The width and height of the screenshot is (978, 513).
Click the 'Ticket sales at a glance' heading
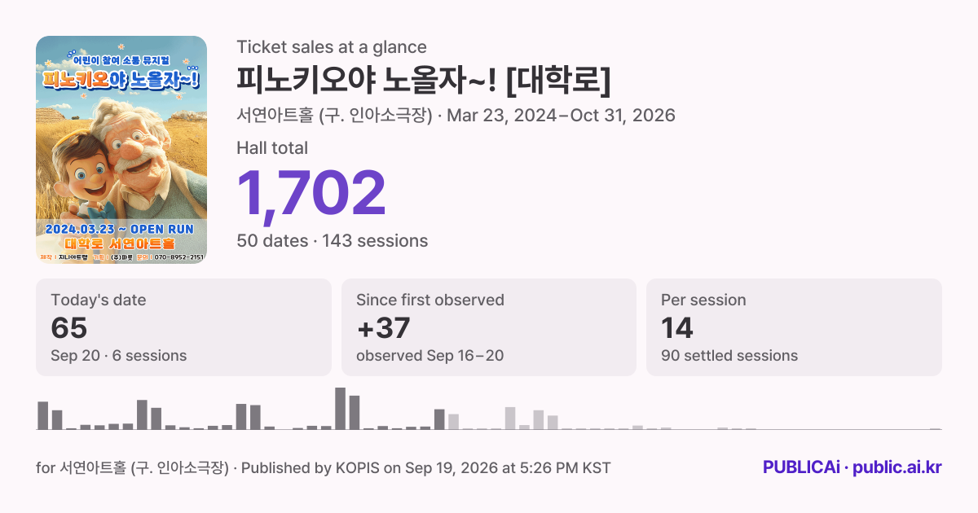pyautogui.click(x=332, y=47)
